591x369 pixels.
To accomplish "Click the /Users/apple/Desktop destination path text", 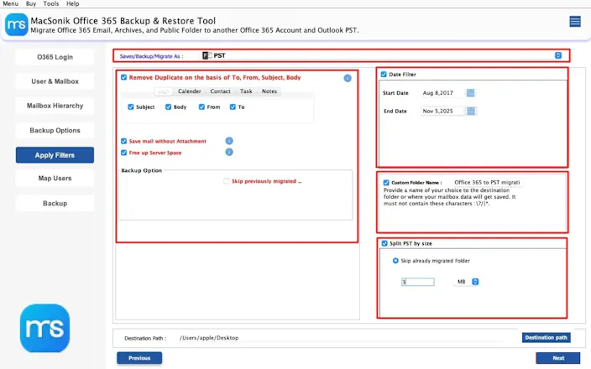I will [209, 338].
